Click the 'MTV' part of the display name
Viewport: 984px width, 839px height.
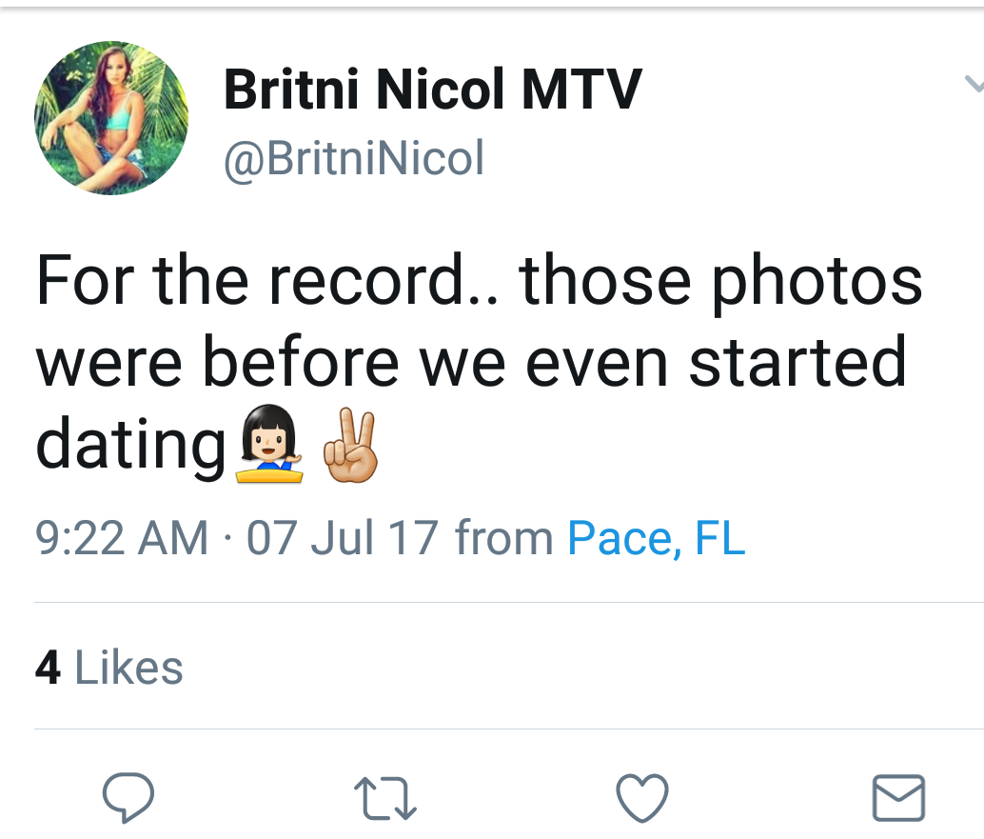tap(581, 90)
